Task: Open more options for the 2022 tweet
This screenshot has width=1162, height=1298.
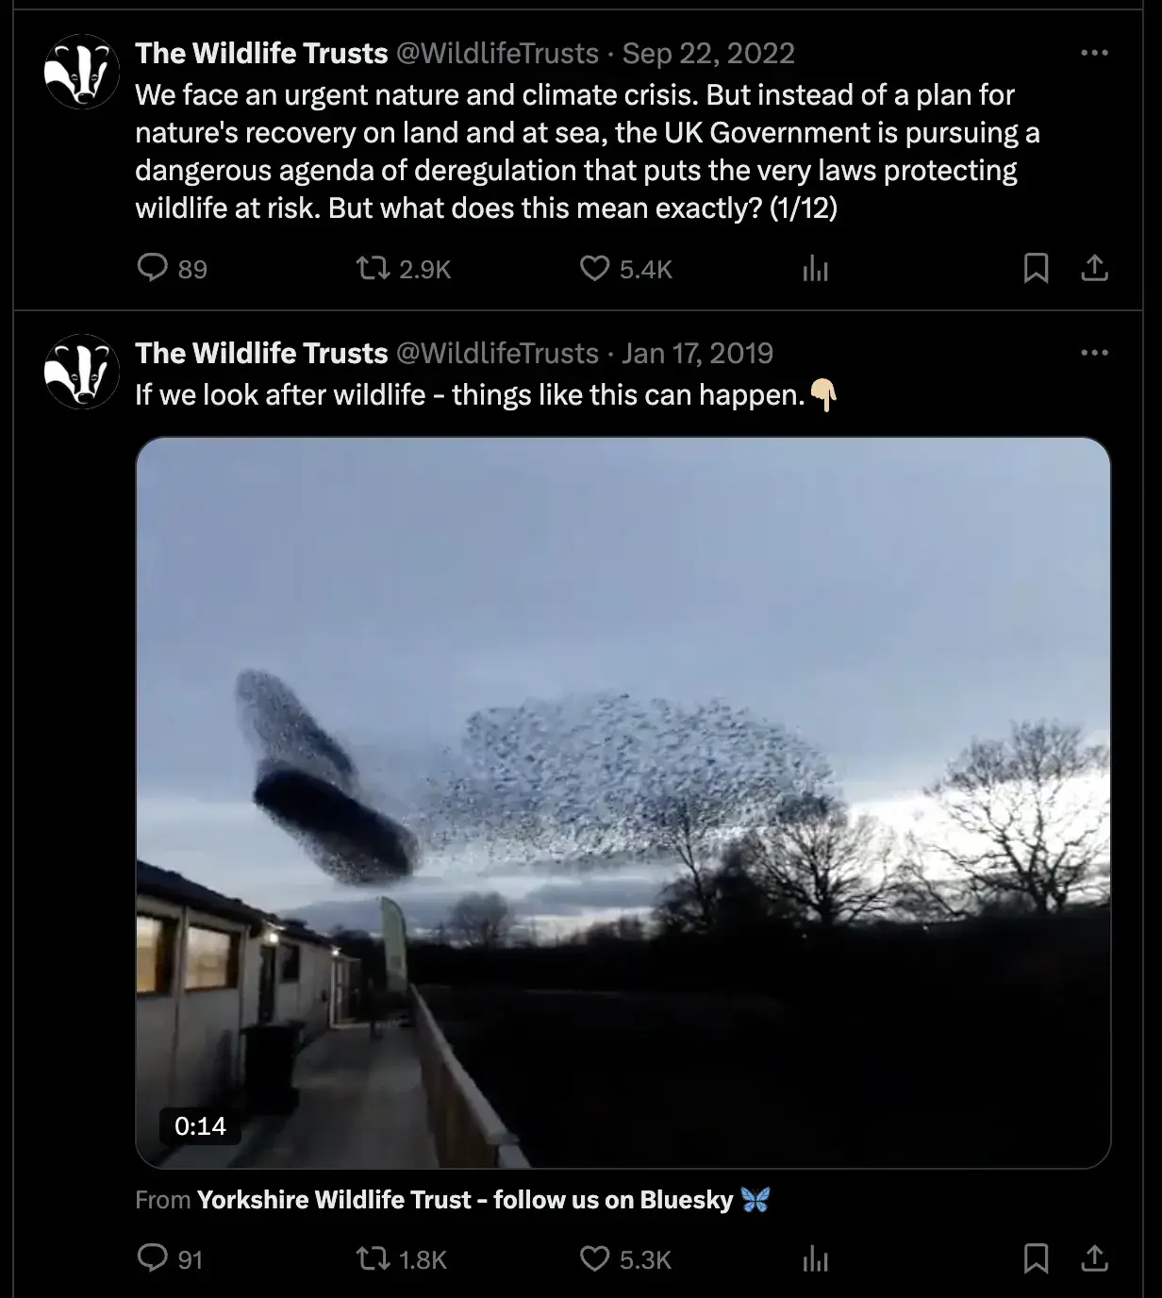Action: tap(1094, 53)
